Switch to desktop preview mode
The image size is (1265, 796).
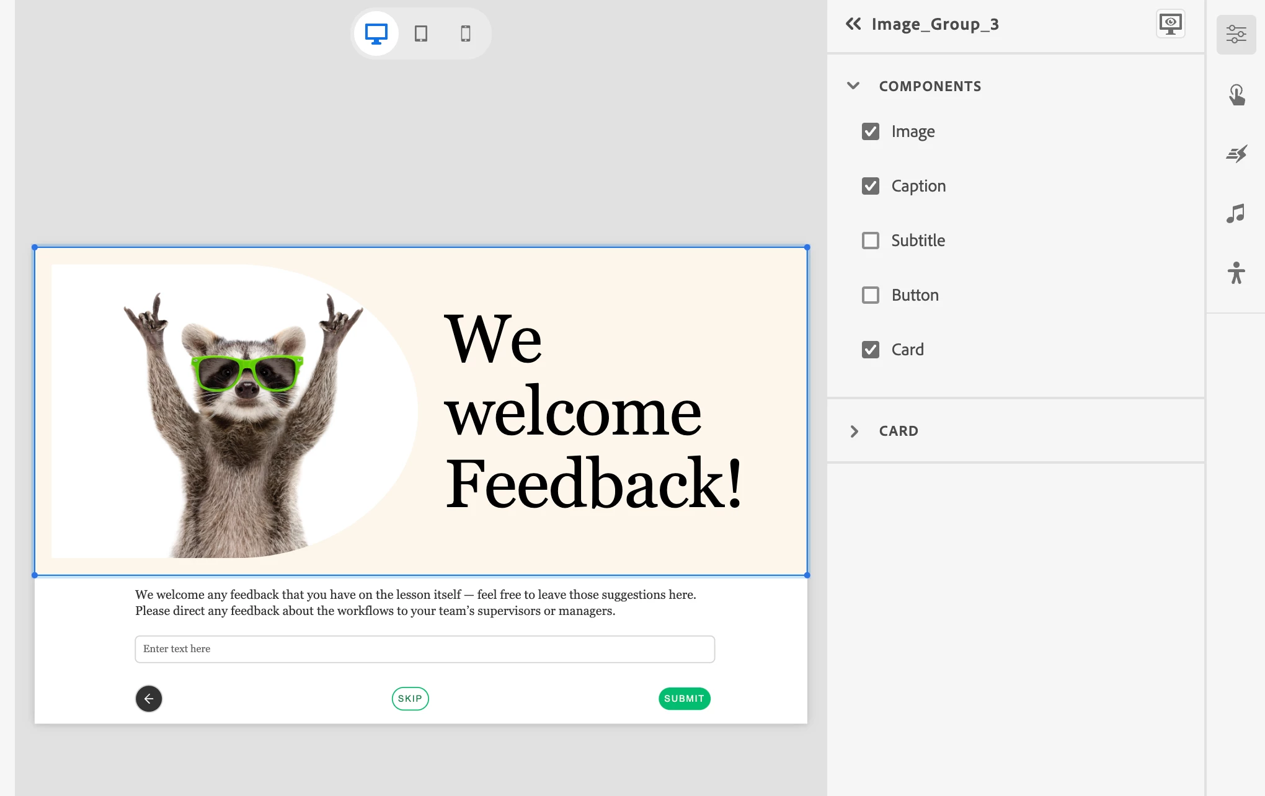(376, 33)
